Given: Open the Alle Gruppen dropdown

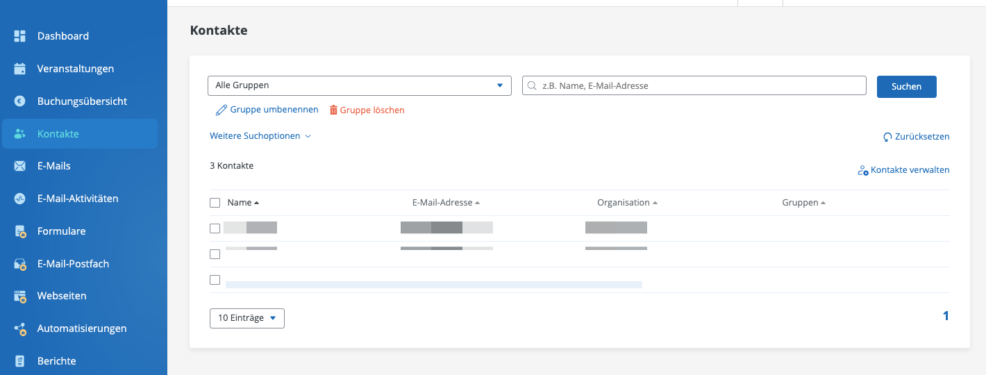Looking at the screenshot, I should (359, 85).
